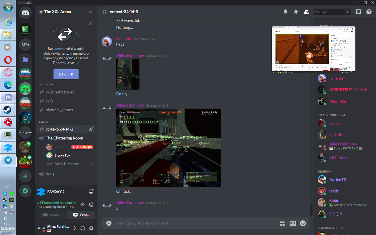
Task: Collapse the CALLS category
Action: 43,122
